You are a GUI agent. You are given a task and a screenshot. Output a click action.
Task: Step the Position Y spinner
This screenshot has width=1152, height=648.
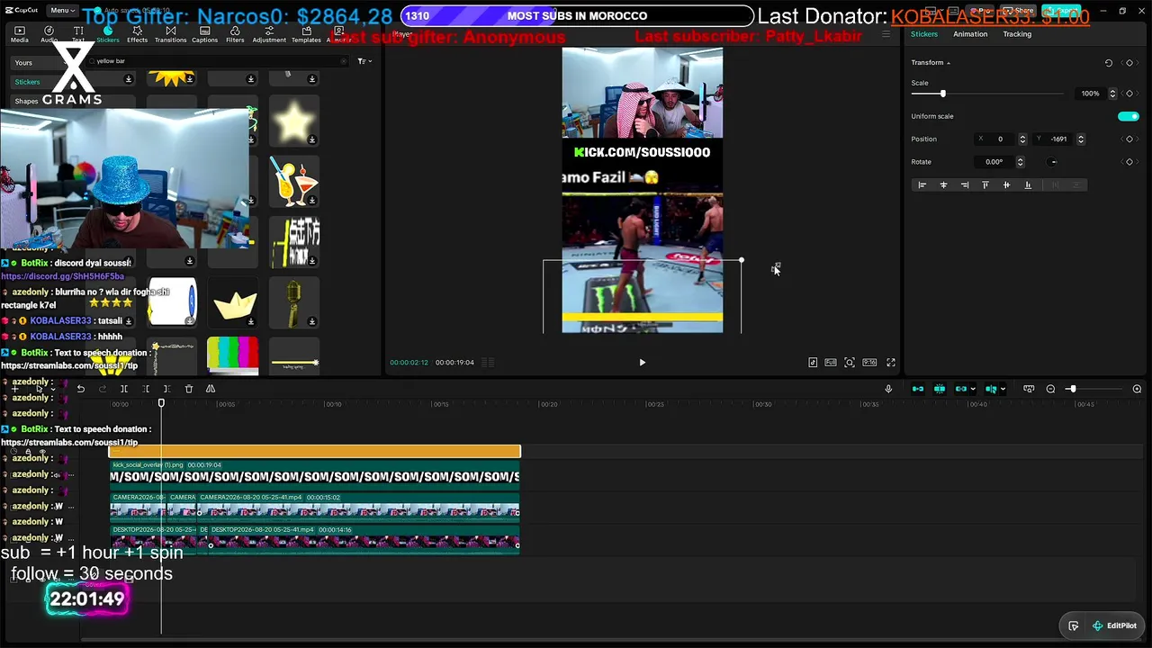pos(1081,139)
